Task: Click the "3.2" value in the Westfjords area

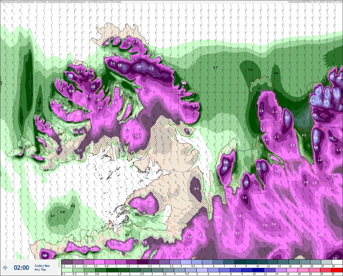Action: click(x=93, y=87)
